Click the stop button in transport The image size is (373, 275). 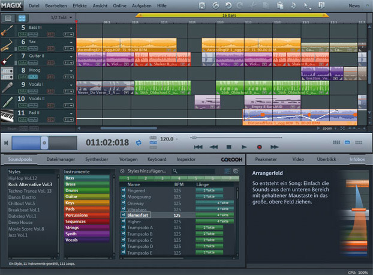228,147
